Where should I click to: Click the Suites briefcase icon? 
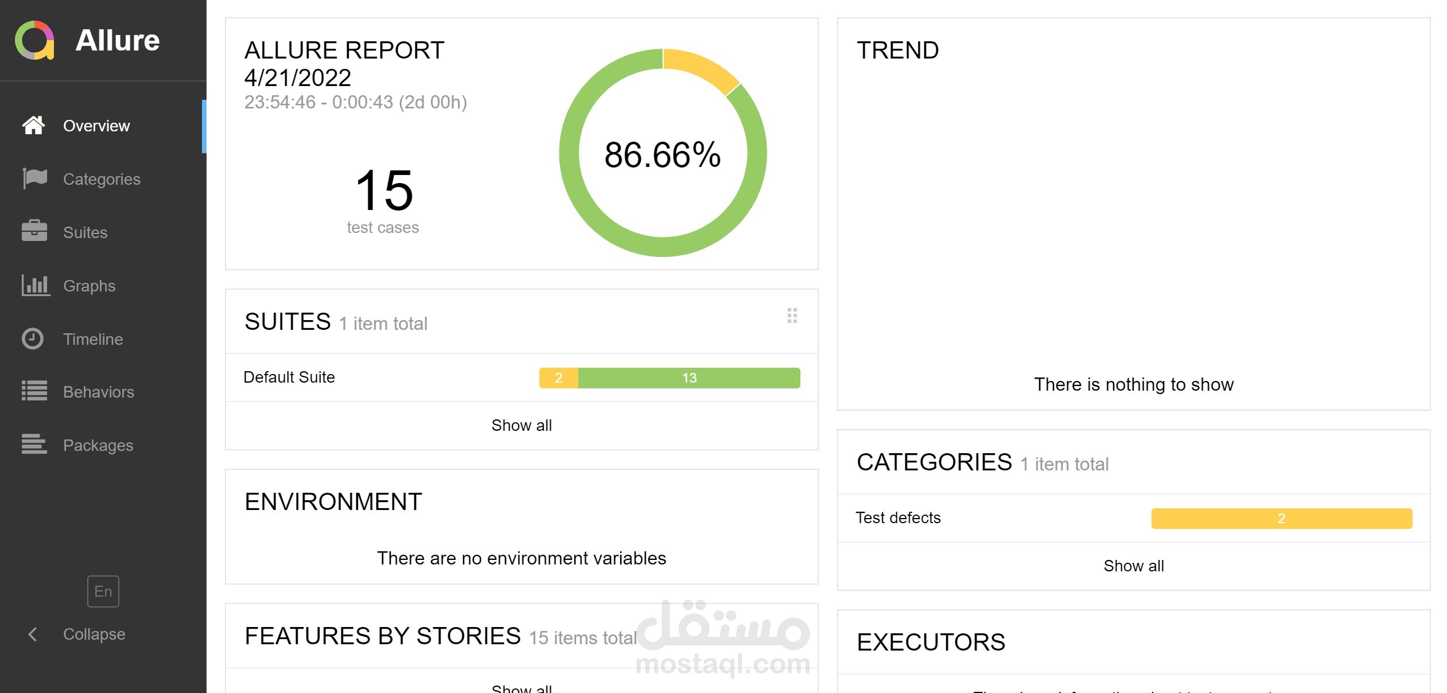click(x=34, y=232)
